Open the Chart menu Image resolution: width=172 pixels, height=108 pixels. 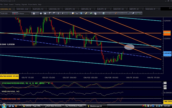point(6,4)
